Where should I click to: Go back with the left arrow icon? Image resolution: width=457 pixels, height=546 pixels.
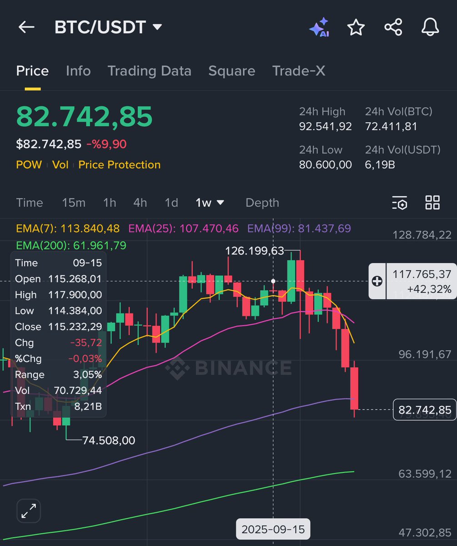click(26, 27)
